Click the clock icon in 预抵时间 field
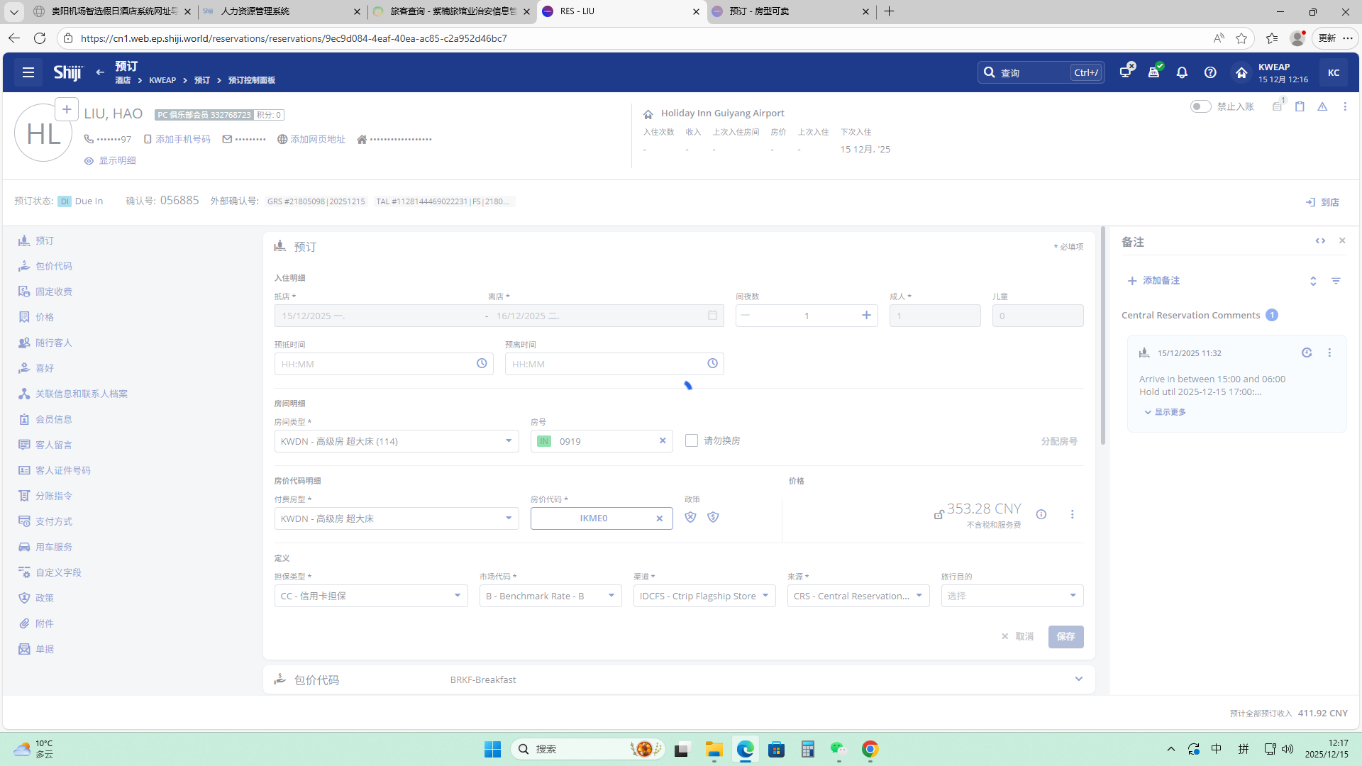The height and width of the screenshot is (766, 1362). click(482, 364)
